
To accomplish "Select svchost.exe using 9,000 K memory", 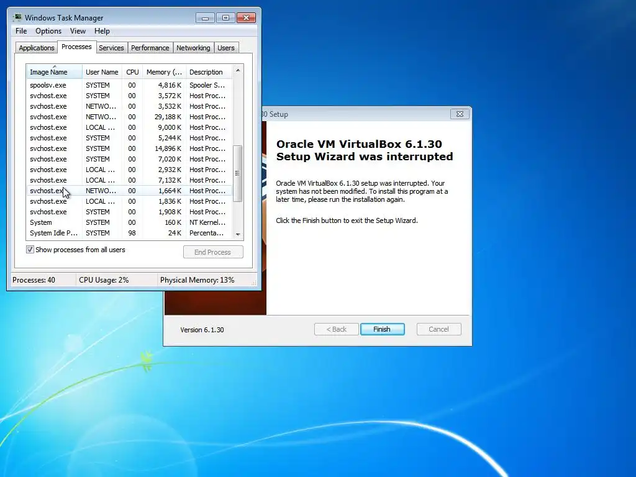I will 129,127.
